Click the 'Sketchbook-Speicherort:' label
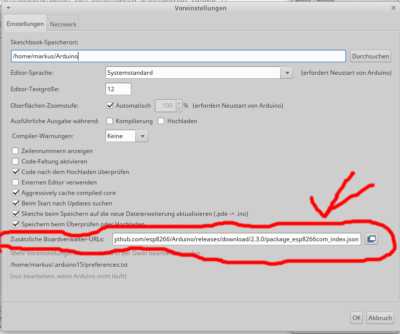Image resolution: width=400 pixels, height=334 pixels. pyautogui.click(x=44, y=42)
